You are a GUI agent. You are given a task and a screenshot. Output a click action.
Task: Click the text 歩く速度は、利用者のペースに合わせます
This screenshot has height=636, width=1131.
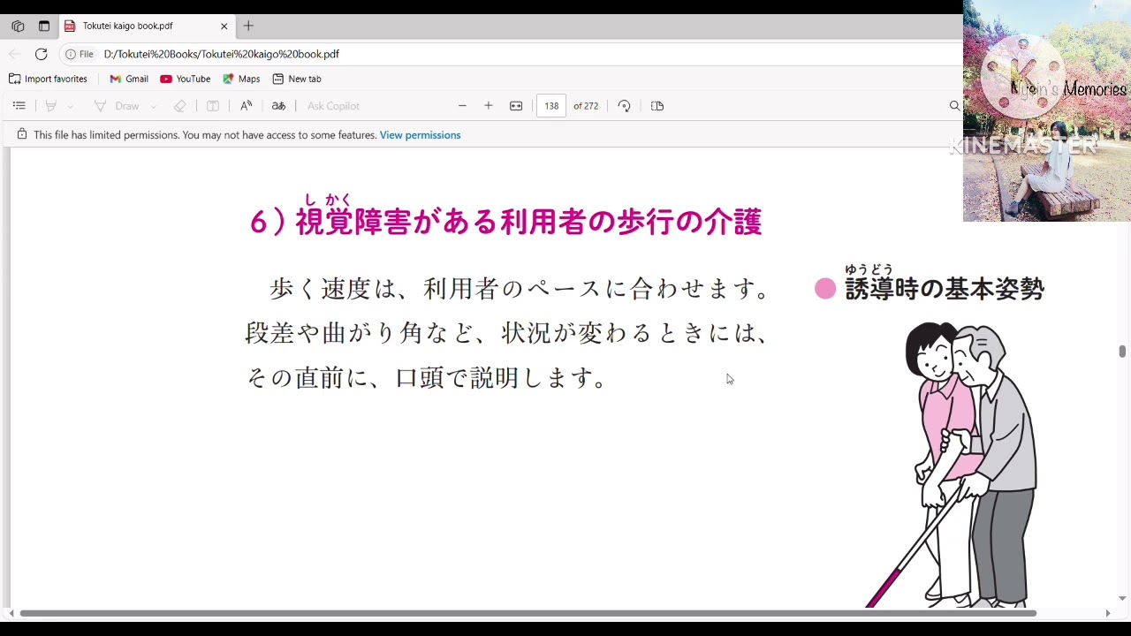pos(519,289)
